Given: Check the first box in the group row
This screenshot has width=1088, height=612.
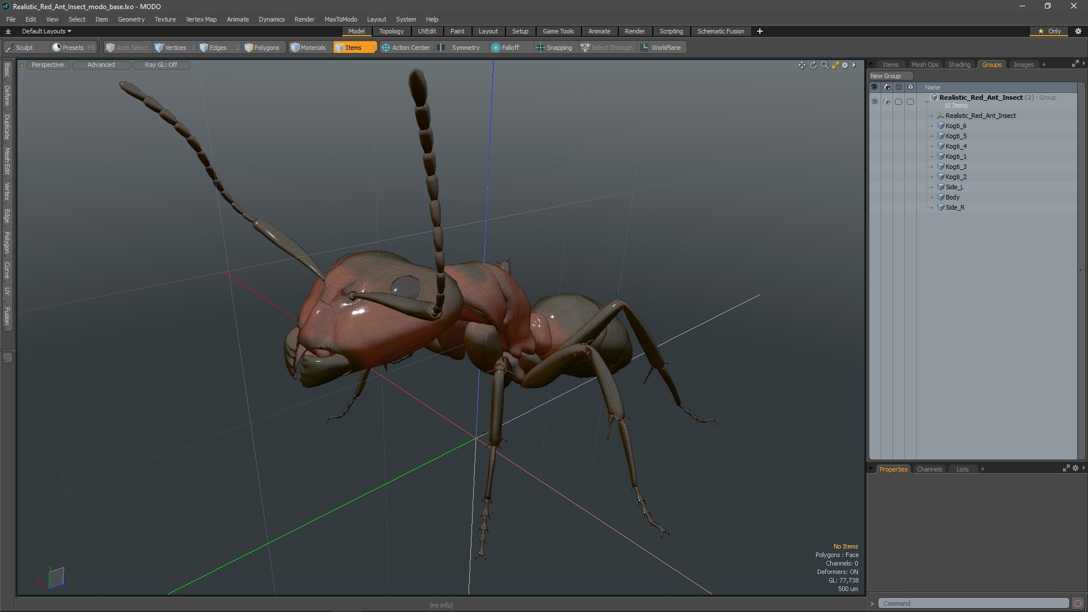Looking at the screenshot, I should [898, 101].
